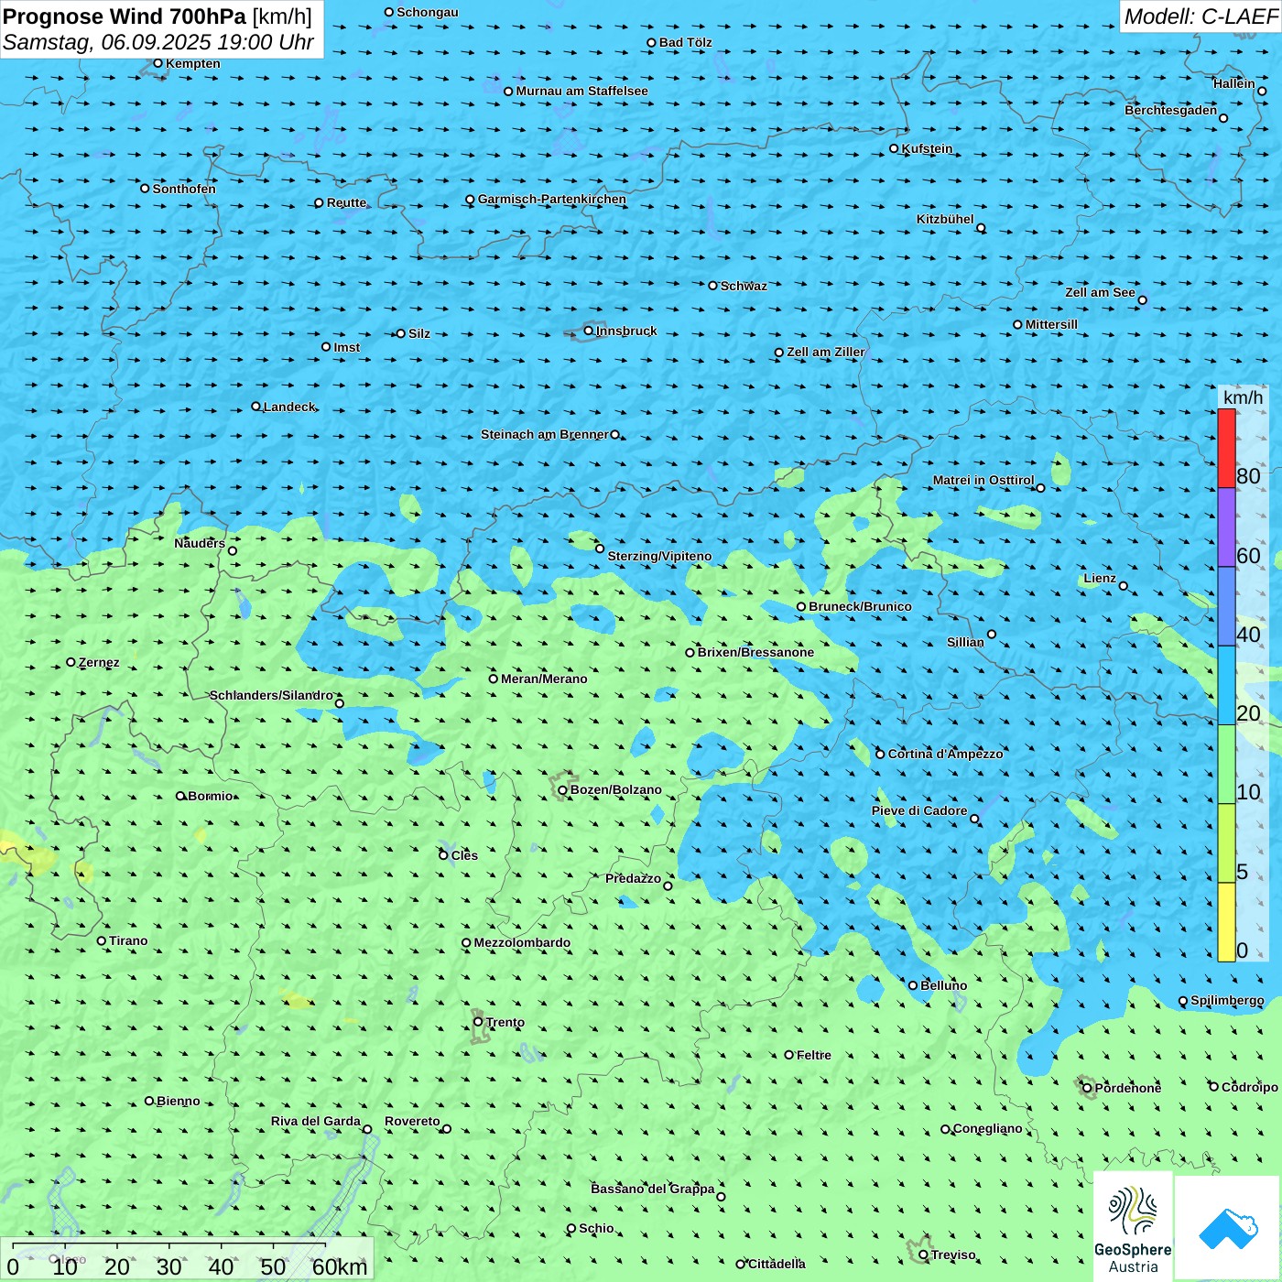Click the Kufstein city label
The image size is (1282, 1282).
[x=927, y=148]
